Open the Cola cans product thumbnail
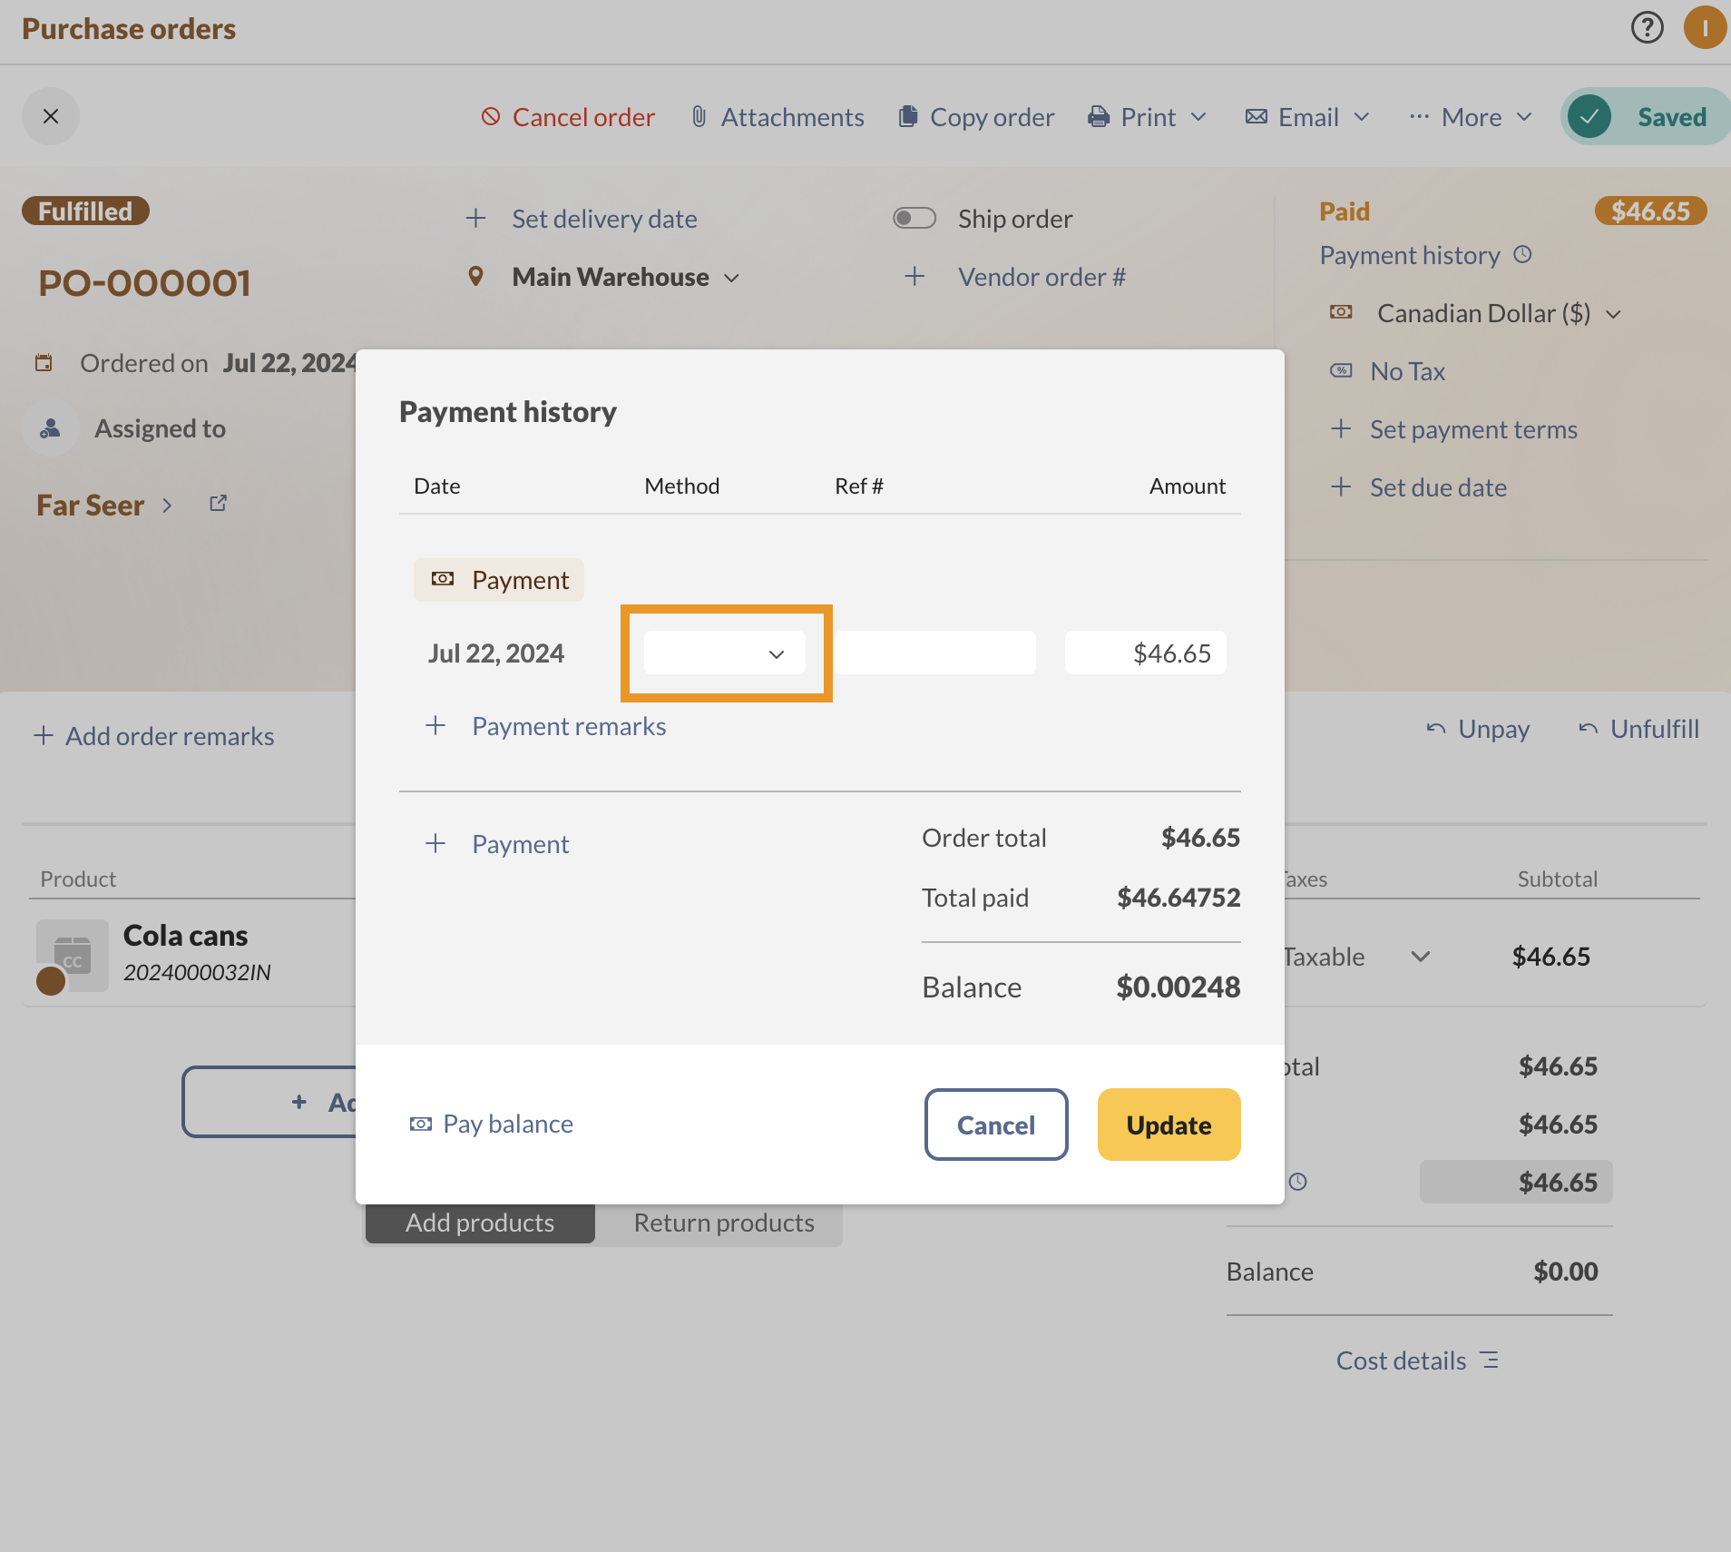This screenshot has height=1552, width=1731. [x=72, y=955]
